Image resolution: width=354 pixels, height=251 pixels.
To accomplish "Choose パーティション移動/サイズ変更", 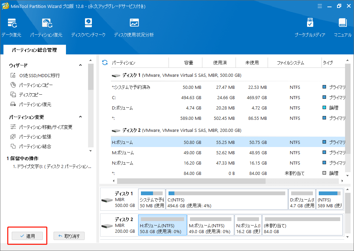I will [x=41, y=127].
